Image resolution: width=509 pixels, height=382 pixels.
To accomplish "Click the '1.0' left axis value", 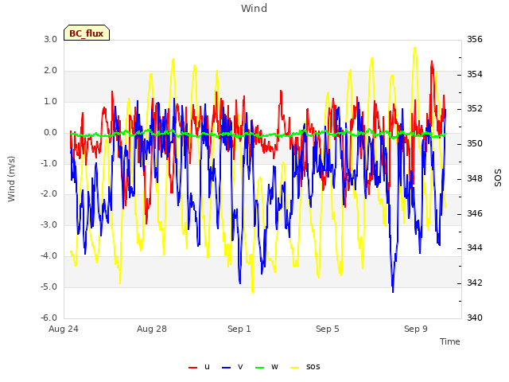I will point(50,101).
